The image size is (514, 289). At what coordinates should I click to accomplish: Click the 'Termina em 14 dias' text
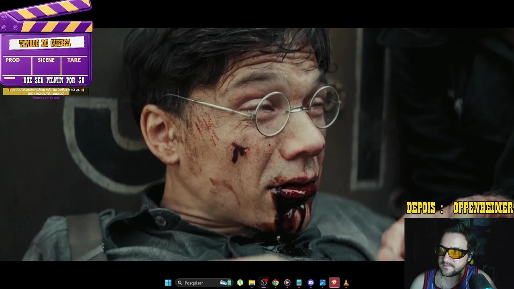pos(46,98)
